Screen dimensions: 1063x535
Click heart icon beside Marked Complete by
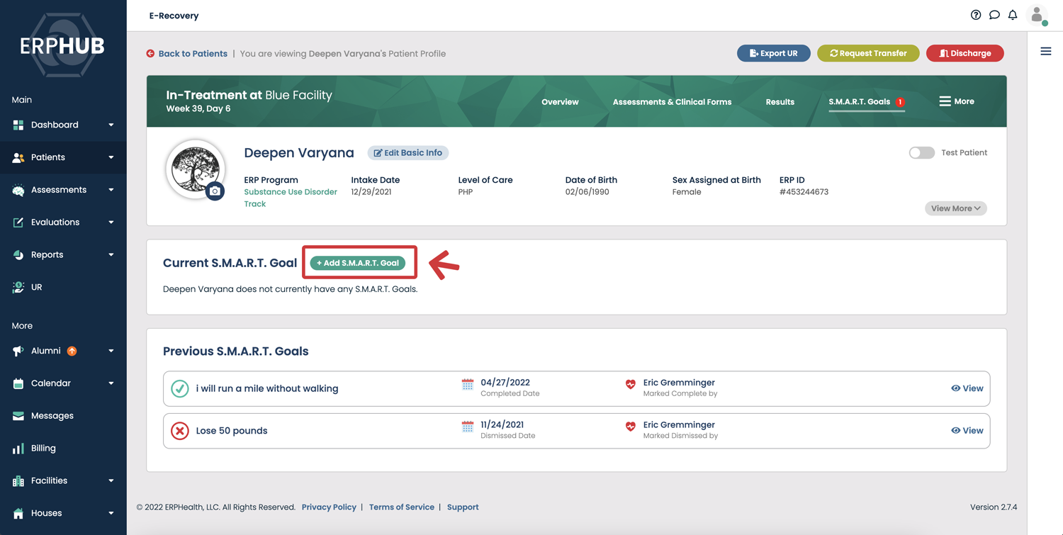click(x=631, y=385)
